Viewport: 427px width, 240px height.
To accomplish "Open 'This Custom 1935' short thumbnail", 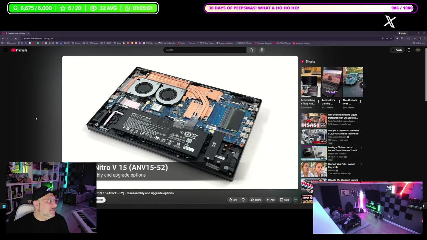I will [x=353, y=82].
